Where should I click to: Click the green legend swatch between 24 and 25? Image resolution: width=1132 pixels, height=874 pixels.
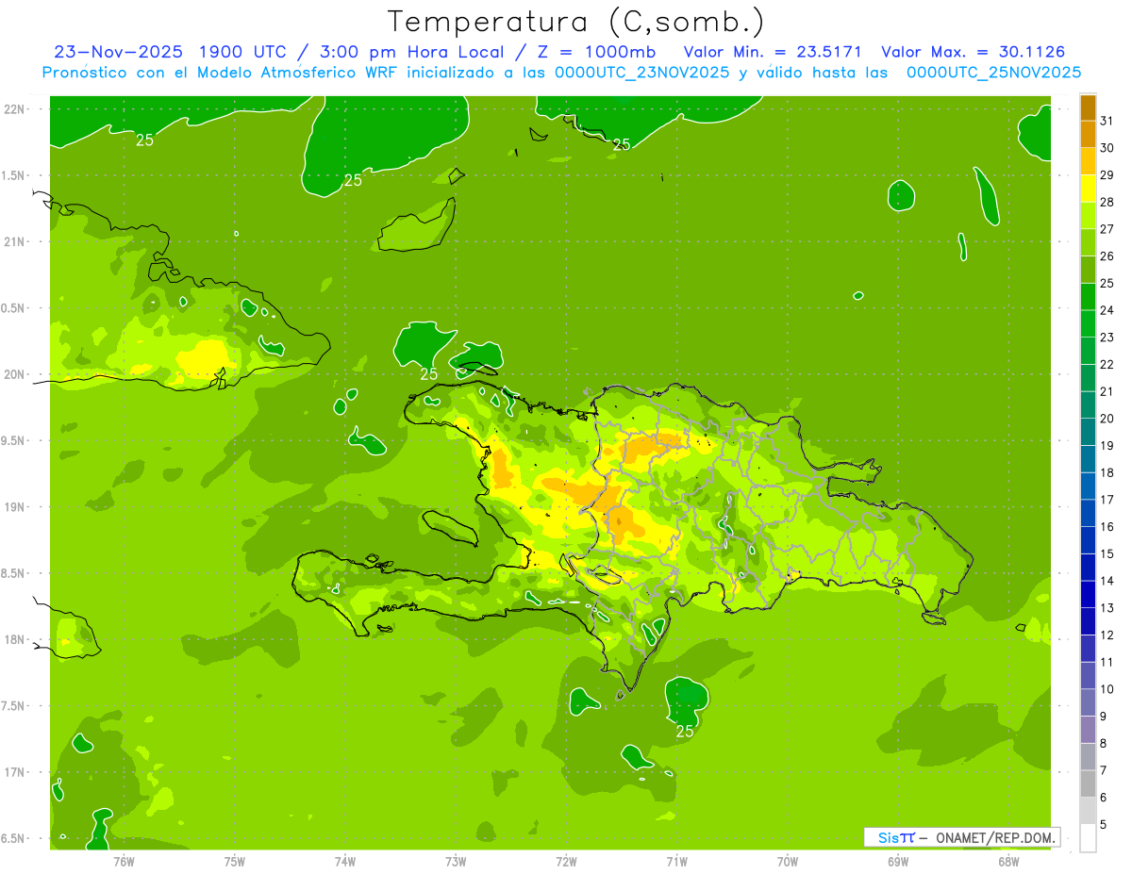(x=1088, y=297)
